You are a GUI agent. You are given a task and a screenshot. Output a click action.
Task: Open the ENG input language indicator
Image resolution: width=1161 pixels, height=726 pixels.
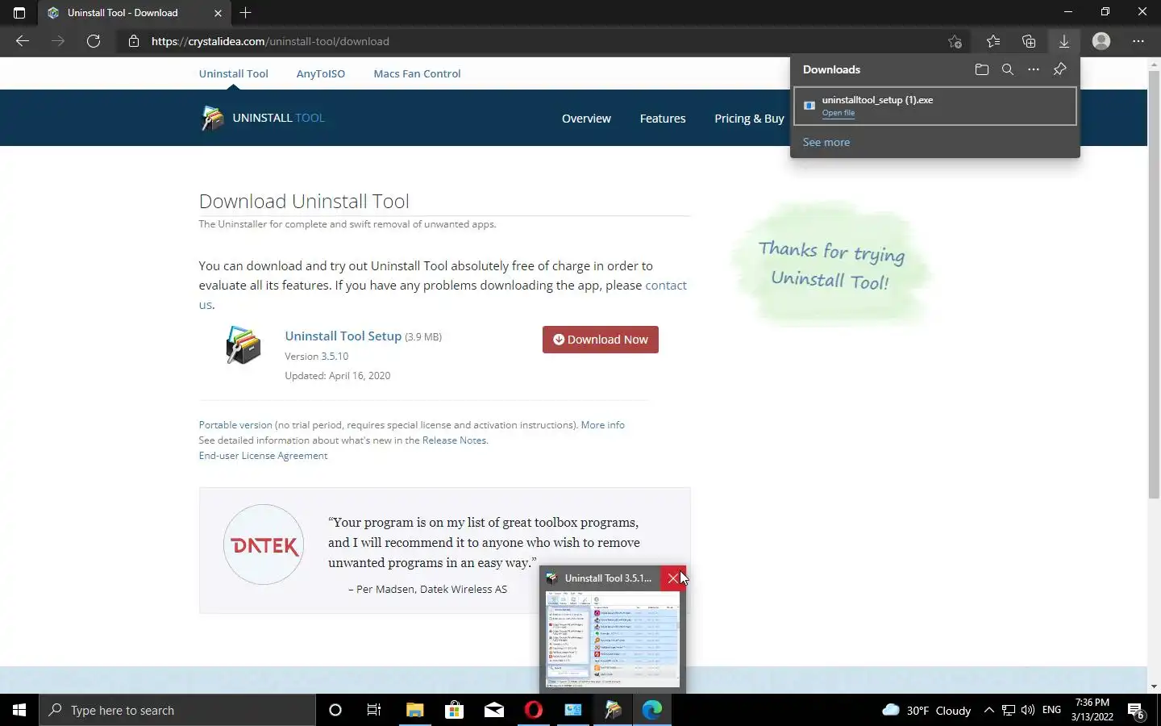[1051, 710]
